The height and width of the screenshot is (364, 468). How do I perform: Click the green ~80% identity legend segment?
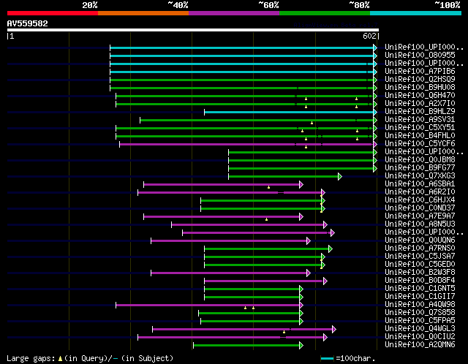325,13
